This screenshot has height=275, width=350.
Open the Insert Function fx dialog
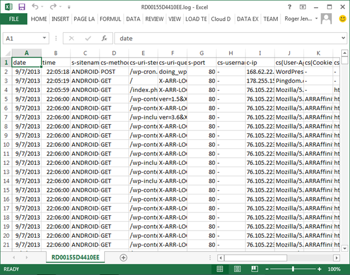click(x=104, y=38)
